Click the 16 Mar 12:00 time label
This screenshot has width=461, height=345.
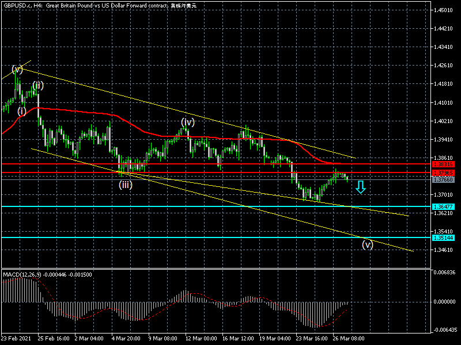coord(238,339)
